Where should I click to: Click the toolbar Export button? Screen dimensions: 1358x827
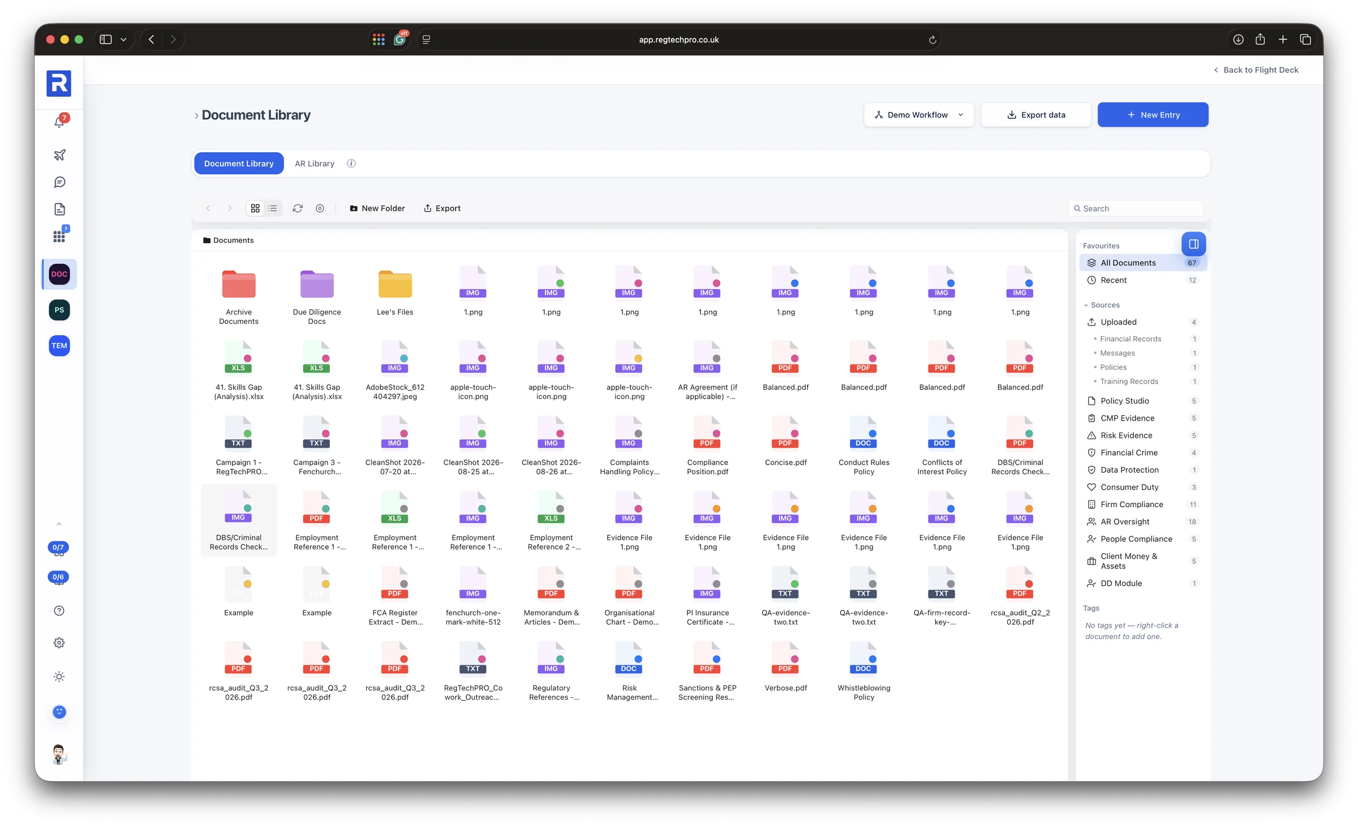[x=442, y=208]
